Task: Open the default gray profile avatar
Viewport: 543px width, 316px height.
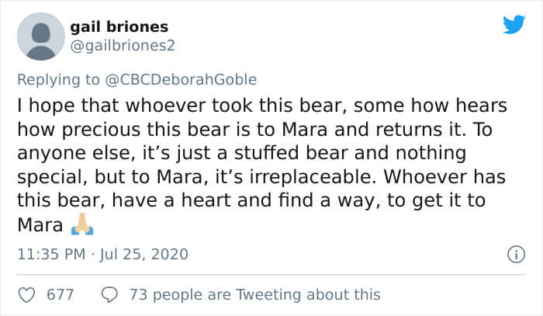Action: tap(41, 36)
